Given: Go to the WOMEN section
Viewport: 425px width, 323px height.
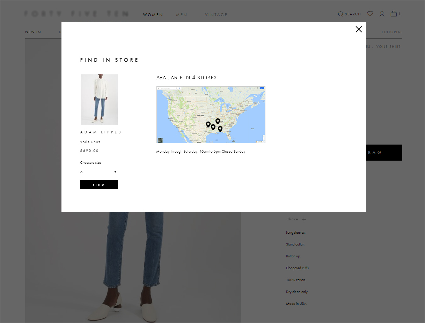Looking at the screenshot, I should 153,15.
